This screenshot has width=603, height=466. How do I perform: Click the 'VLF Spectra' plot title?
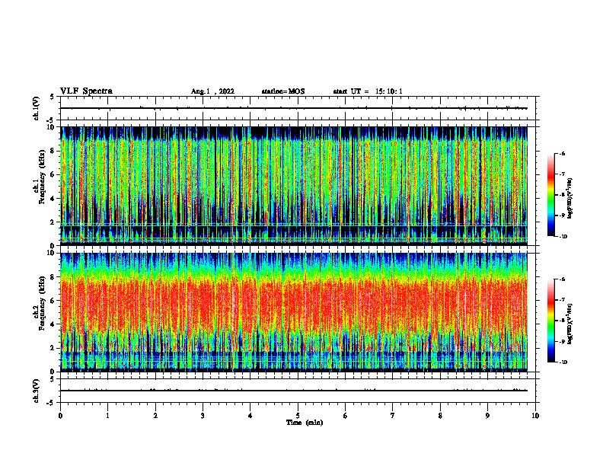click(86, 91)
